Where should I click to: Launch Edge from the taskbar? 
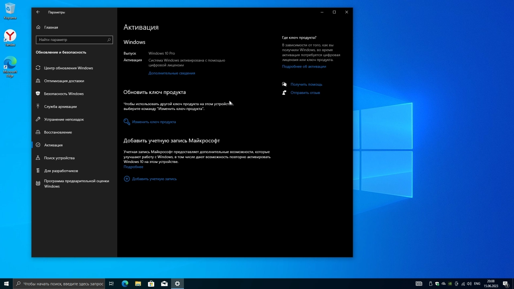click(125, 283)
